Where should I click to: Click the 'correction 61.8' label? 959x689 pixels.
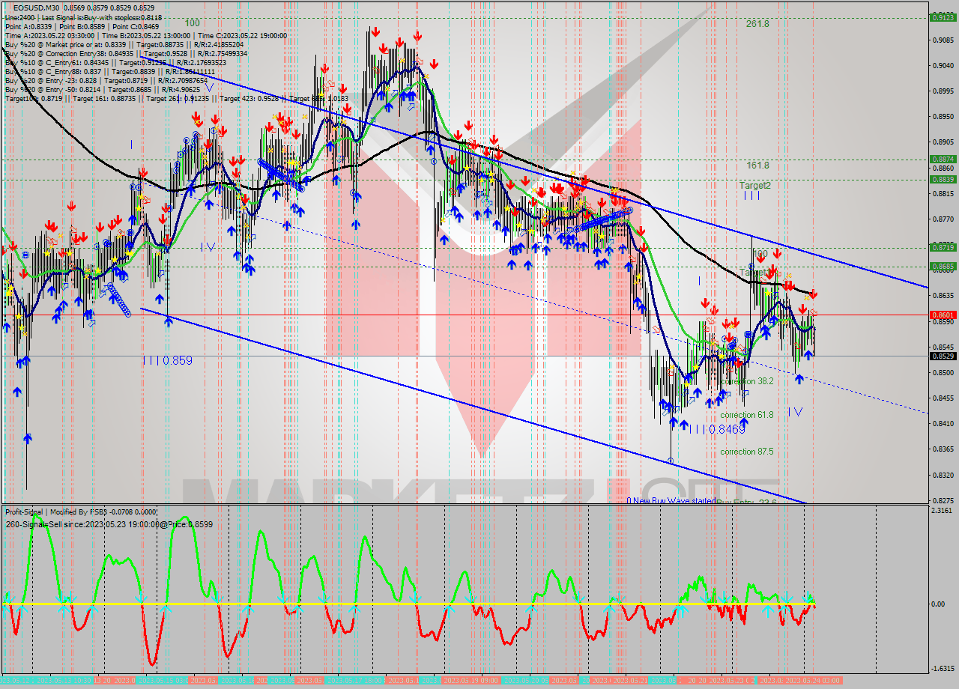pos(746,415)
